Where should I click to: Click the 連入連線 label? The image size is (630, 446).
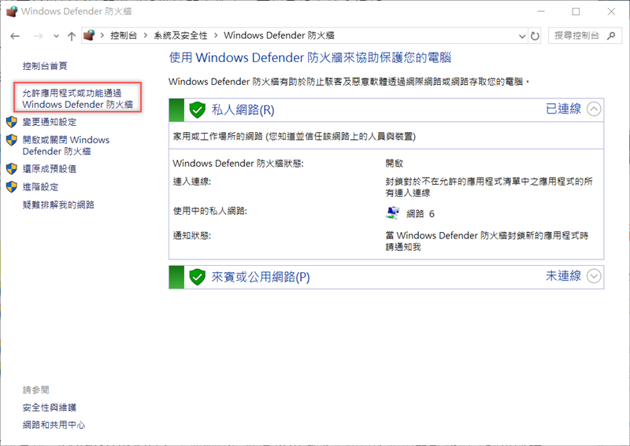[192, 182]
